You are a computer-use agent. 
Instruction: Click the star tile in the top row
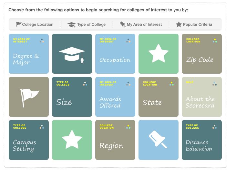click(x=159, y=54)
